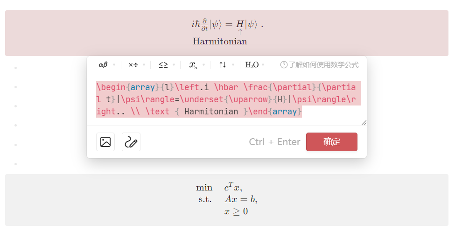Click the αβ Greek symbols icon

point(103,65)
